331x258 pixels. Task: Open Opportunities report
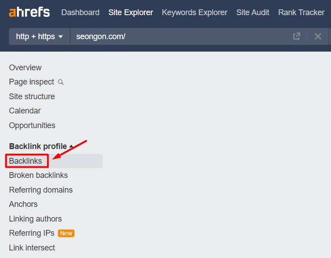pyautogui.click(x=32, y=125)
